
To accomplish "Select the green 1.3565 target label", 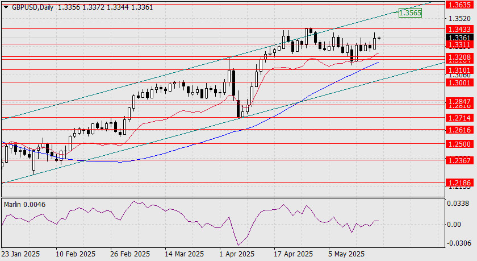I will coord(410,13).
